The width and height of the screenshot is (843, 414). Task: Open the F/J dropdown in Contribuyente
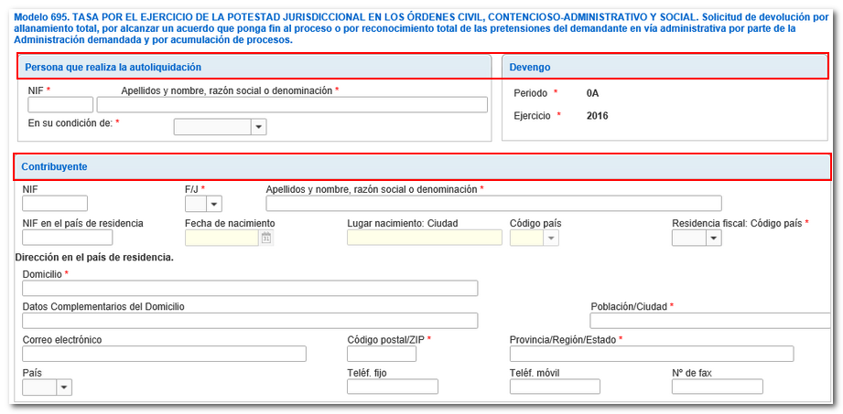[214, 204]
